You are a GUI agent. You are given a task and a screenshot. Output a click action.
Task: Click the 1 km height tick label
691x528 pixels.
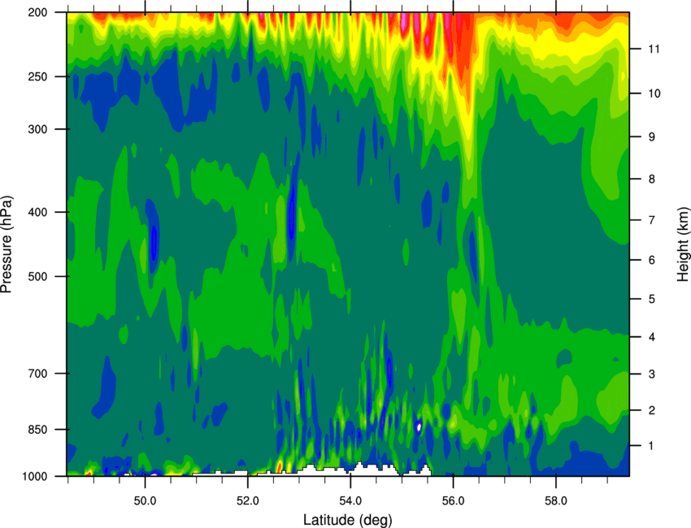point(651,446)
